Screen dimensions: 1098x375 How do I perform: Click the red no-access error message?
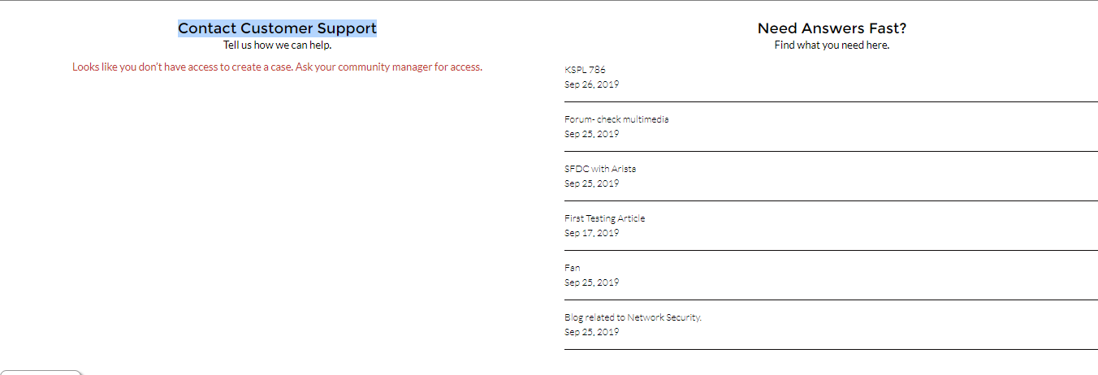pos(277,67)
